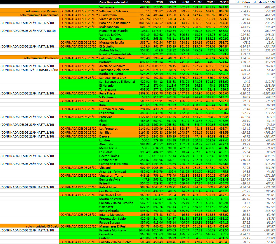Select the "Valdezarza" zone name cell

[107, 7]
